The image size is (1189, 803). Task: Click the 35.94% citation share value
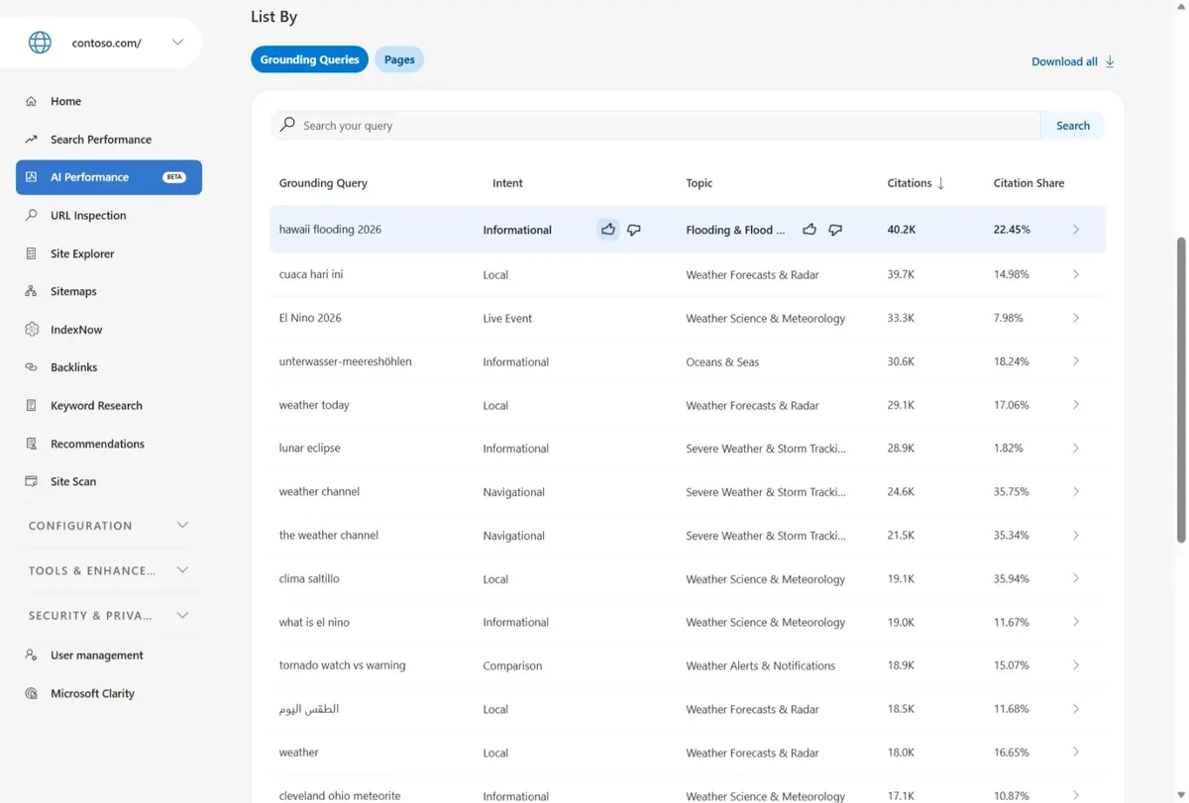click(x=1012, y=578)
